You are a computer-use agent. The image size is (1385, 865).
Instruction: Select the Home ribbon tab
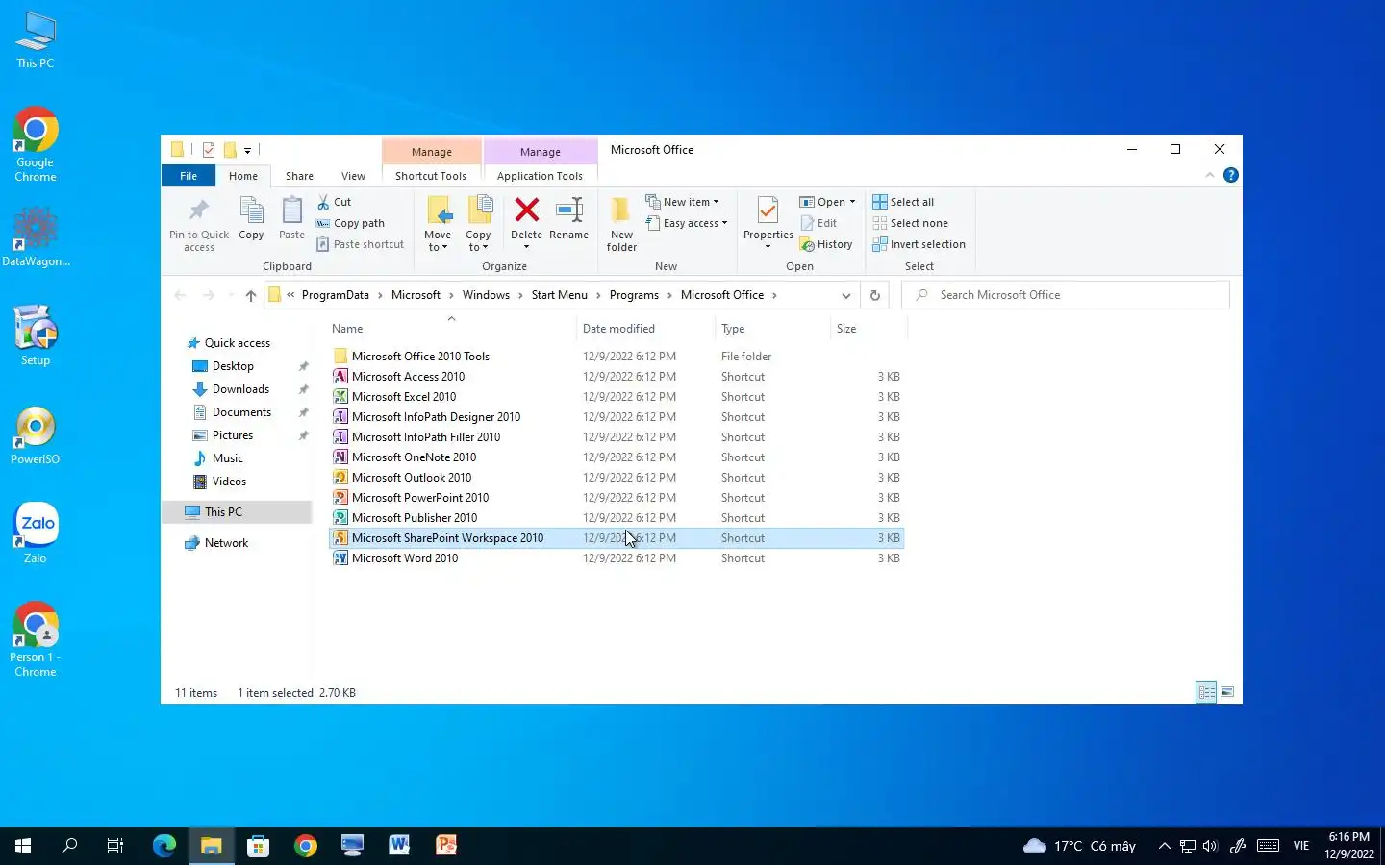(x=242, y=176)
